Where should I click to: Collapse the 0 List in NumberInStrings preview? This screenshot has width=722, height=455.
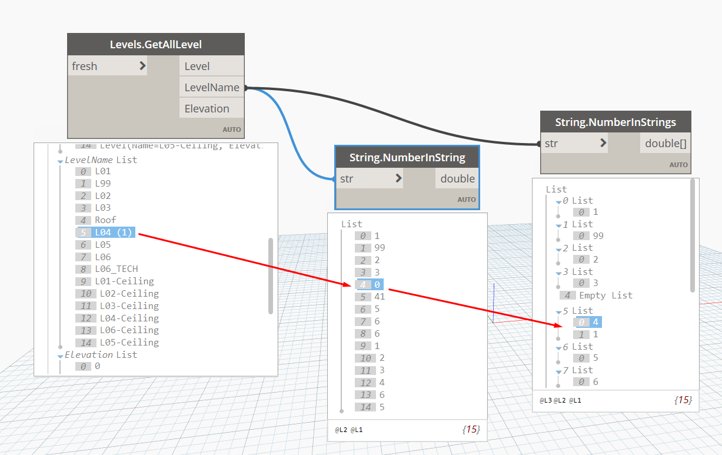(x=558, y=201)
